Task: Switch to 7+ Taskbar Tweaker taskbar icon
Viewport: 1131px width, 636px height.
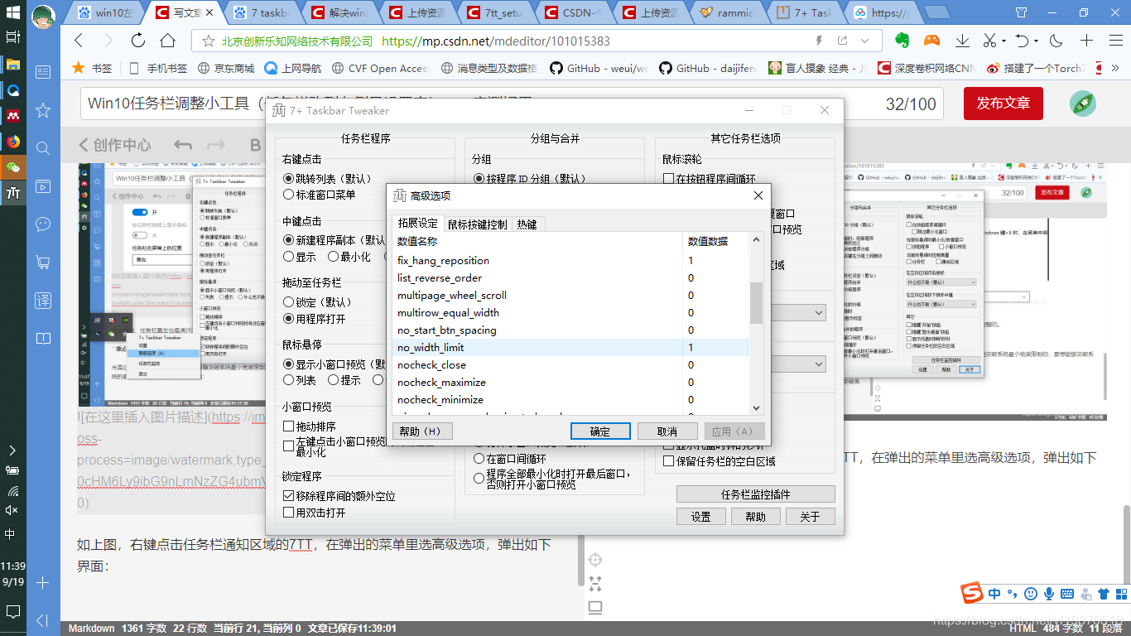Action: (12, 193)
